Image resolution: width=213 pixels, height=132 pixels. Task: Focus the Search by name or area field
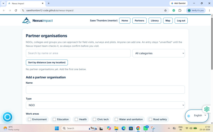coord(78,53)
